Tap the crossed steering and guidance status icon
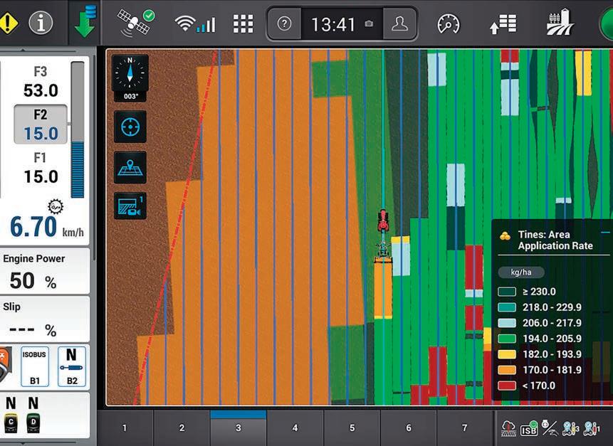 550,428
